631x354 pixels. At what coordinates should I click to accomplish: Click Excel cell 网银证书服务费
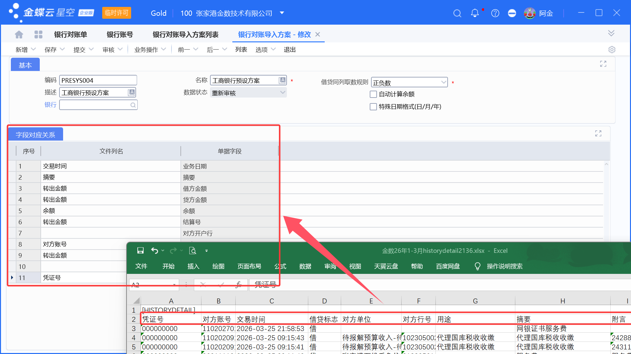562,328
